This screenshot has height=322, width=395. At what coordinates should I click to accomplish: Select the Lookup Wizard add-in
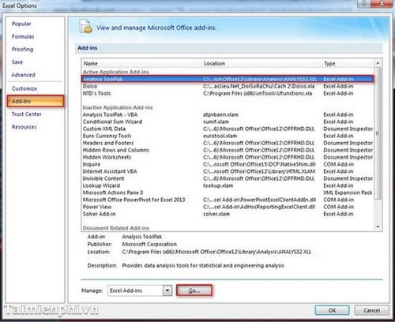[228, 185]
